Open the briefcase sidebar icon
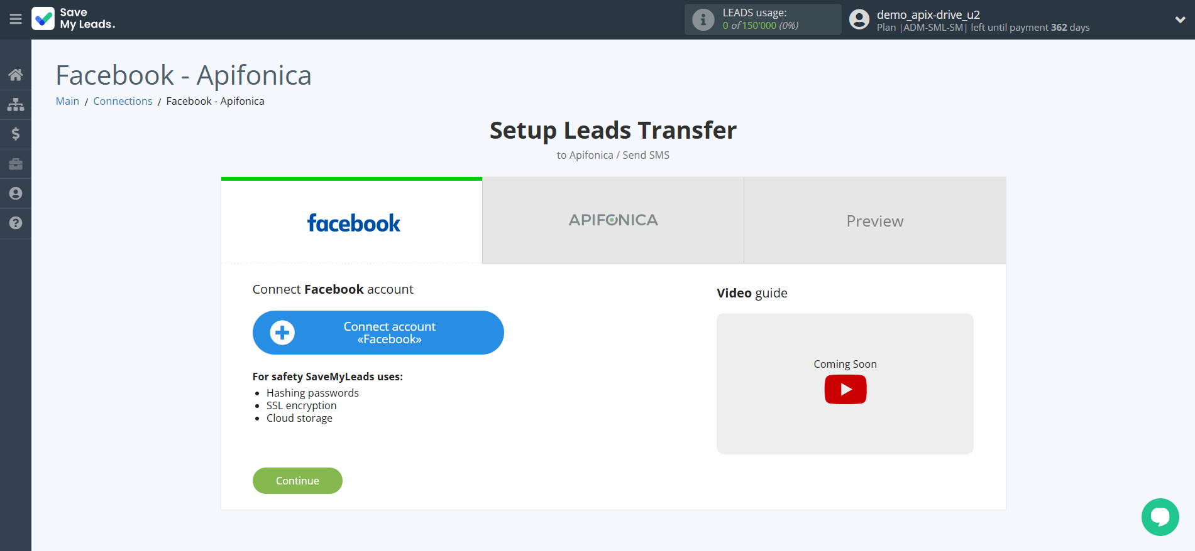 pyautogui.click(x=16, y=164)
